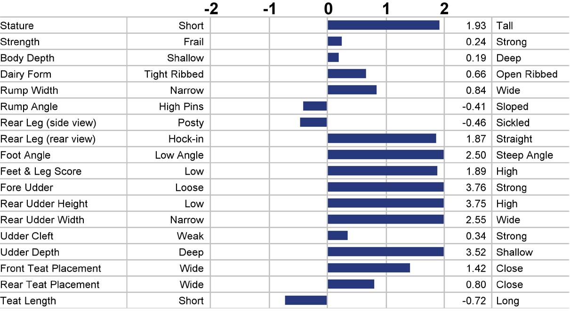
Task: Select the Body Depth bar
Action: [x=333, y=57]
